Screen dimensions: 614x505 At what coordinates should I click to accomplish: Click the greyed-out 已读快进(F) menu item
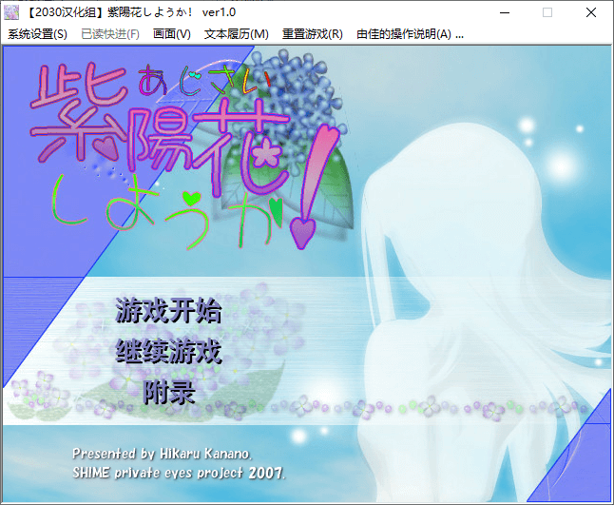click(x=110, y=33)
